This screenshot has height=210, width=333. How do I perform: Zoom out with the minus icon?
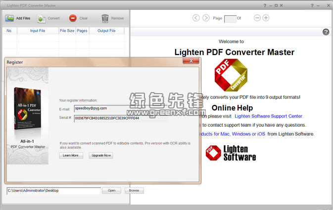point(257,18)
